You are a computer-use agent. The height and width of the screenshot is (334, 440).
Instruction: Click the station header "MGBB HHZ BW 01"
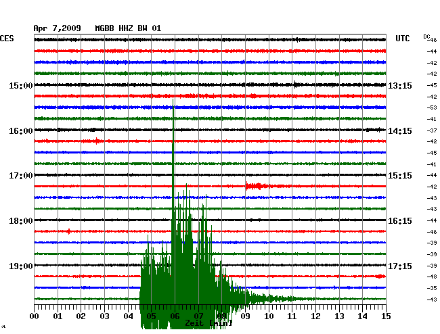click(x=128, y=28)
